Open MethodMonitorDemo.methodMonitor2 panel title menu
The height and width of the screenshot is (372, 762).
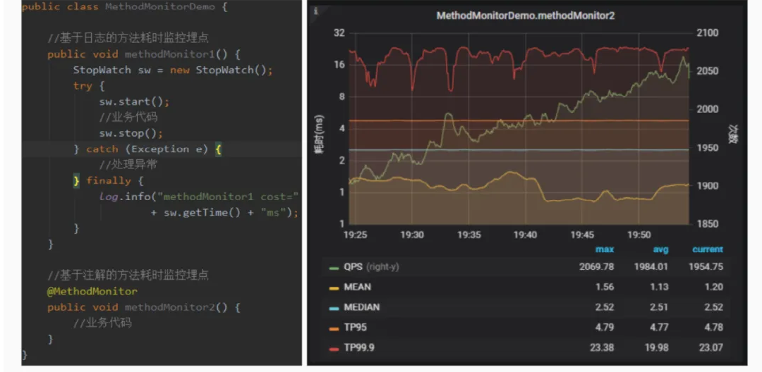click(525, 15)
